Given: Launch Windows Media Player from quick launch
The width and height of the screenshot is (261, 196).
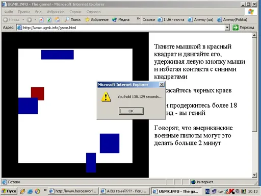Looking at the screenshot, I should 37,191.
